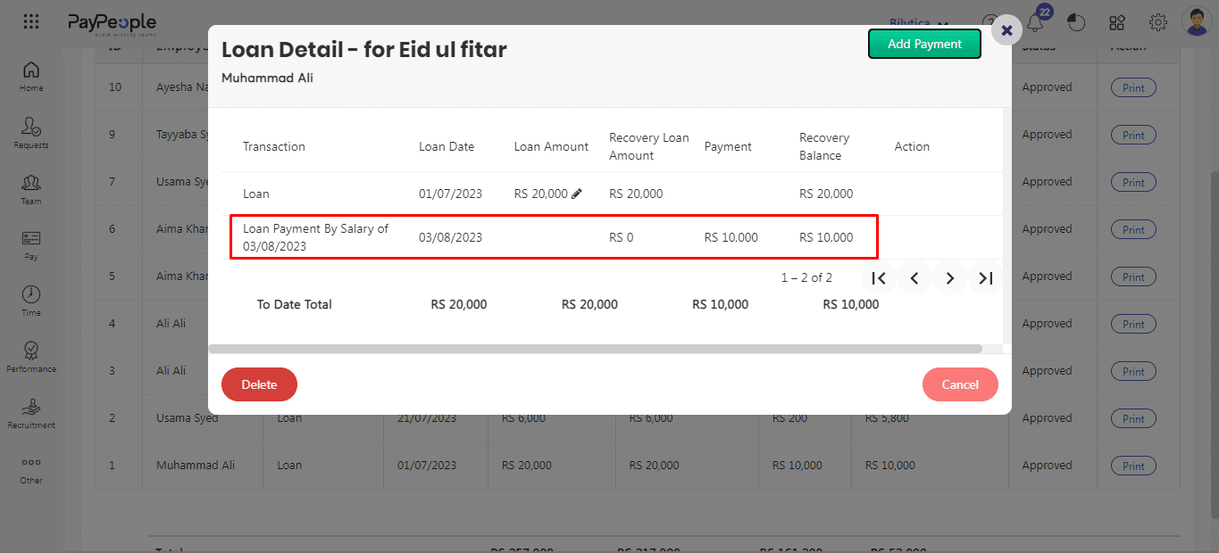Open the pie chart reports icon

1076,23
